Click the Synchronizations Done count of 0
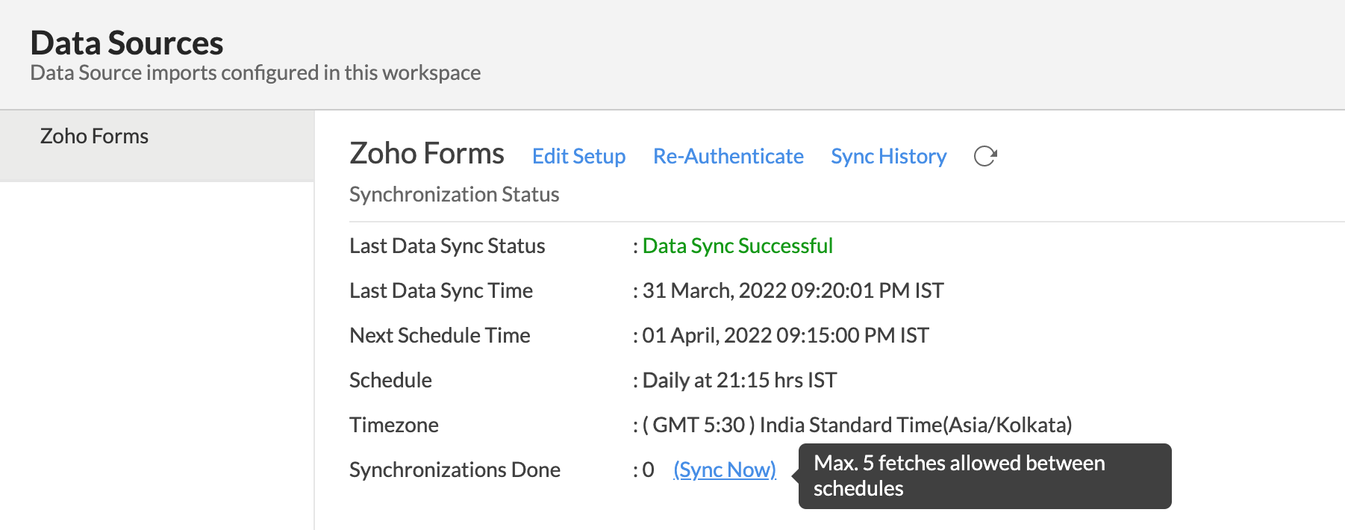The image size is (1345, 530). [648, 470]
